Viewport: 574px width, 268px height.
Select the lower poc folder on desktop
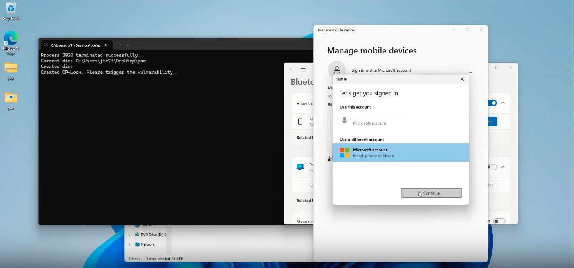(x=11, y=101)
